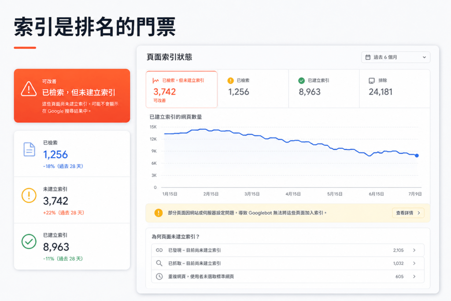This screenshot has height=301, width=451.
Task: Click the magnifier icon in 已抓取 row
Action: (159, 263)
